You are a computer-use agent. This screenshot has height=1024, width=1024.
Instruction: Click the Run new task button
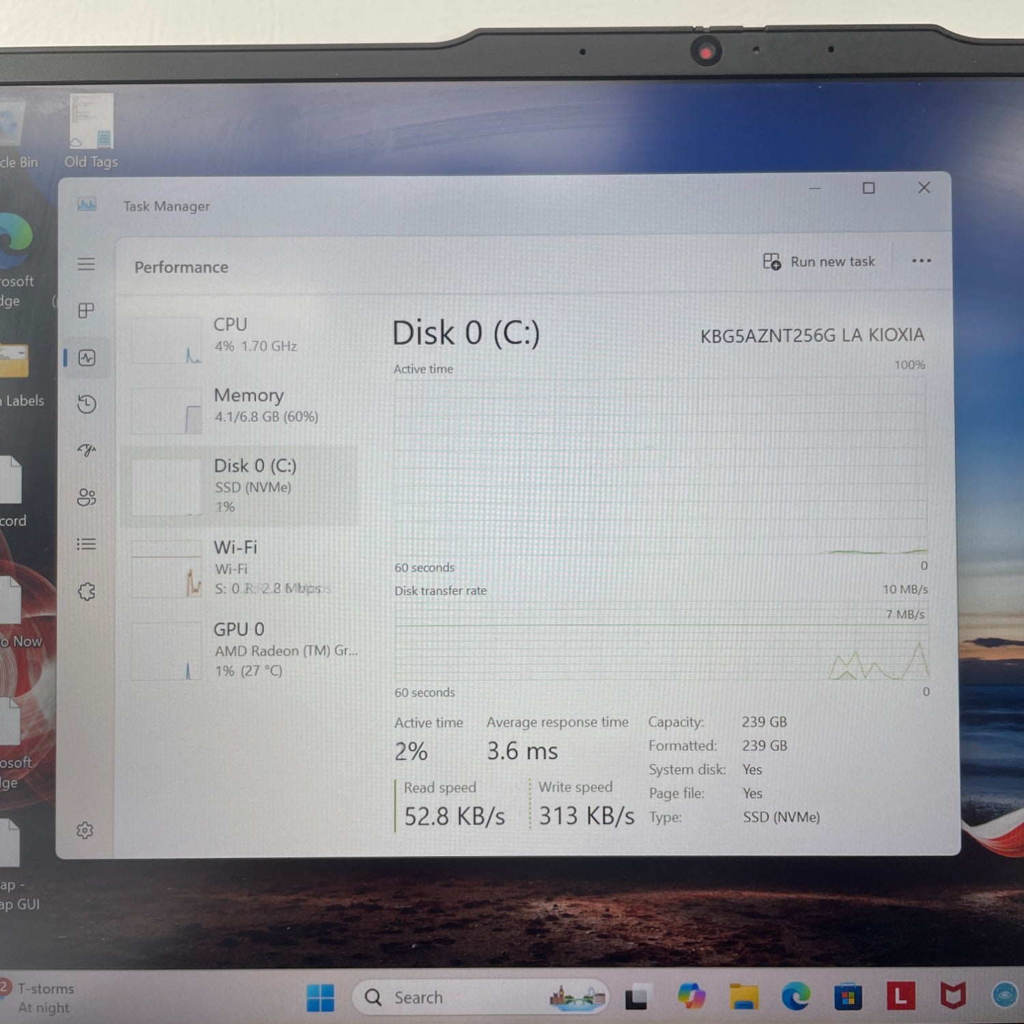[819, 261]
